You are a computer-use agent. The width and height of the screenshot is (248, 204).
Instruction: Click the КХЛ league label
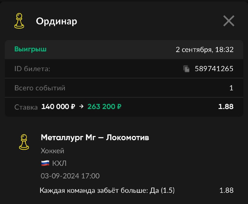[x=60, y=162]
